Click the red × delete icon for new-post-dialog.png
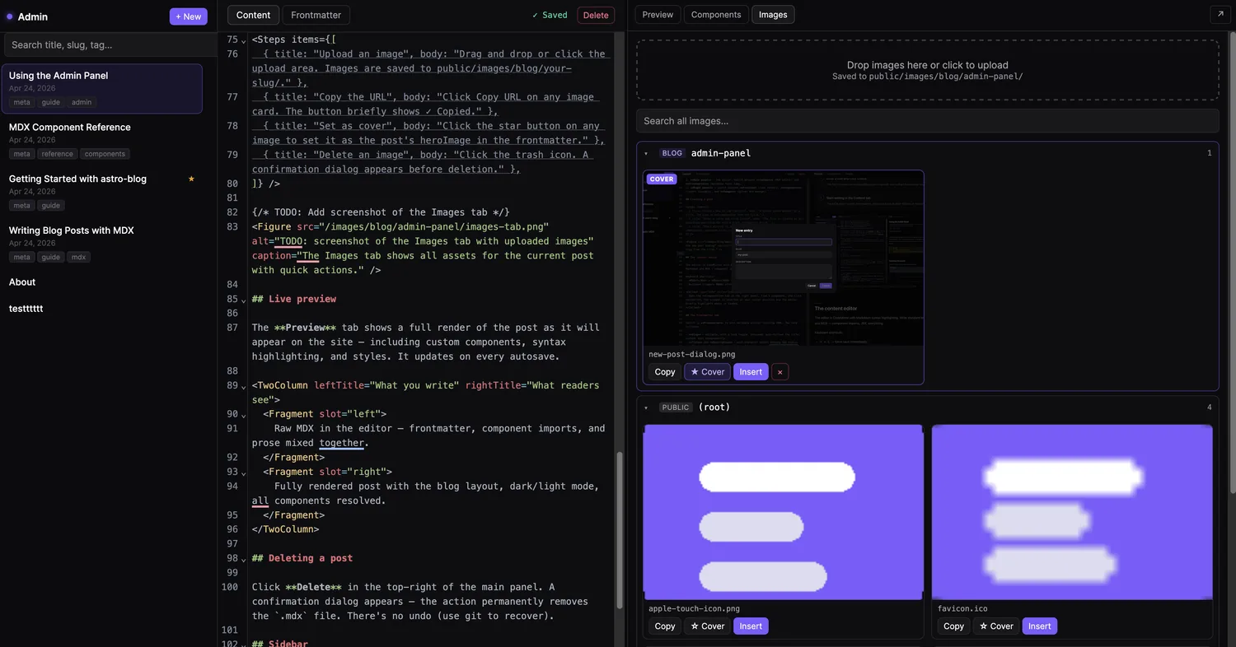 (780, 372)
